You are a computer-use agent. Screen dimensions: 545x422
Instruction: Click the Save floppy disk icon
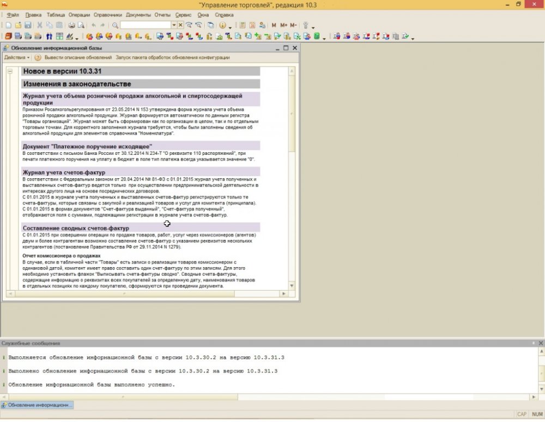coord(28,25)
